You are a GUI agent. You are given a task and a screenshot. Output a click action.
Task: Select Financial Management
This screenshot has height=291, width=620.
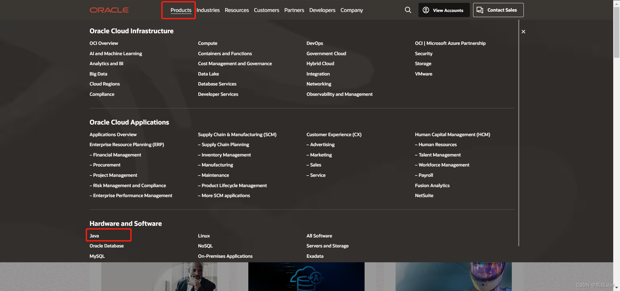(115, 155)
